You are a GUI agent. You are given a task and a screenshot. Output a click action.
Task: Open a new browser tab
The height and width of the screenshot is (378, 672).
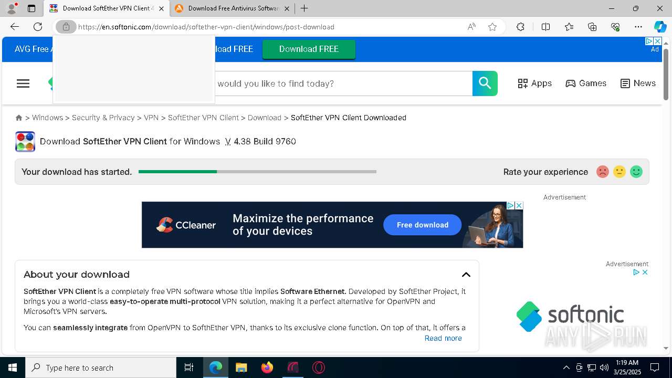[304, 8]
